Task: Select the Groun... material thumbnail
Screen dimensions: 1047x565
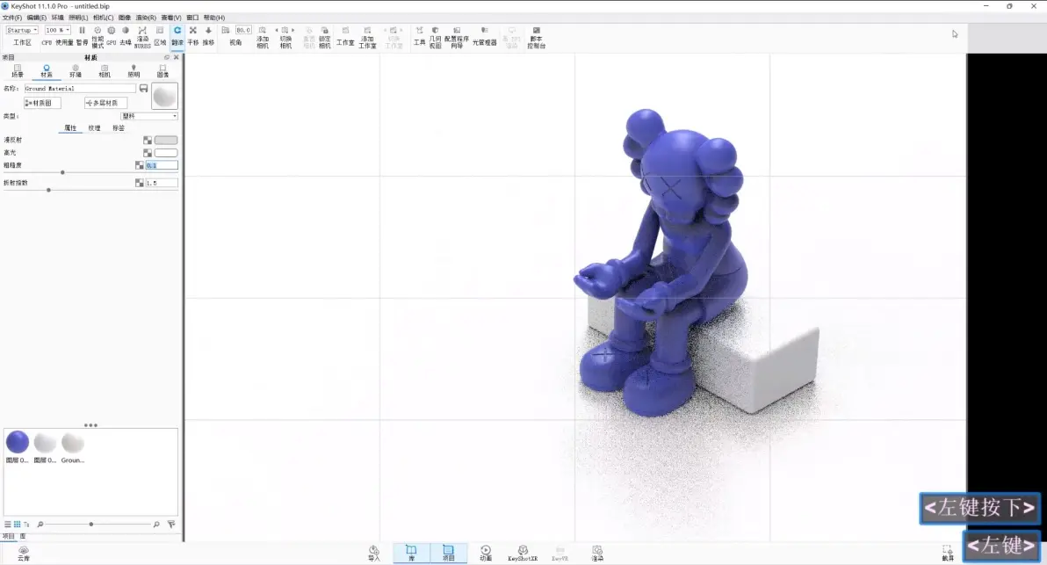Action: (73, 442)
